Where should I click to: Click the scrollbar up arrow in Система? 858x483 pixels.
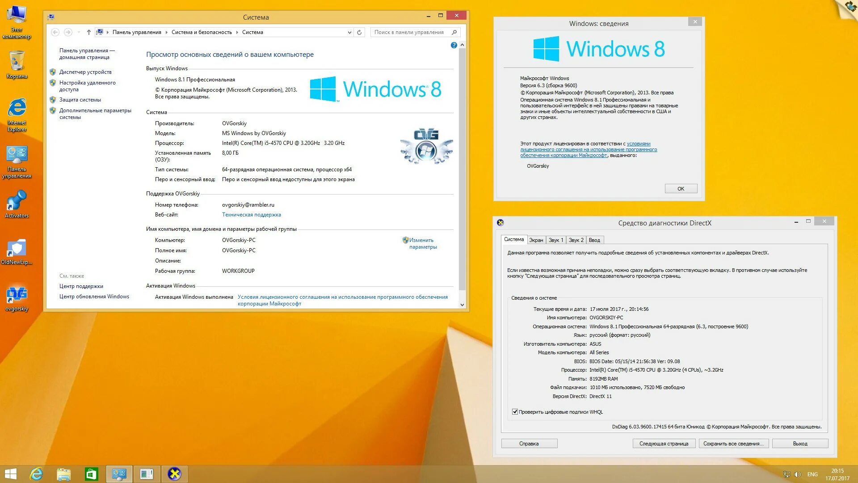pyautogui.click(x=462, y=45)
